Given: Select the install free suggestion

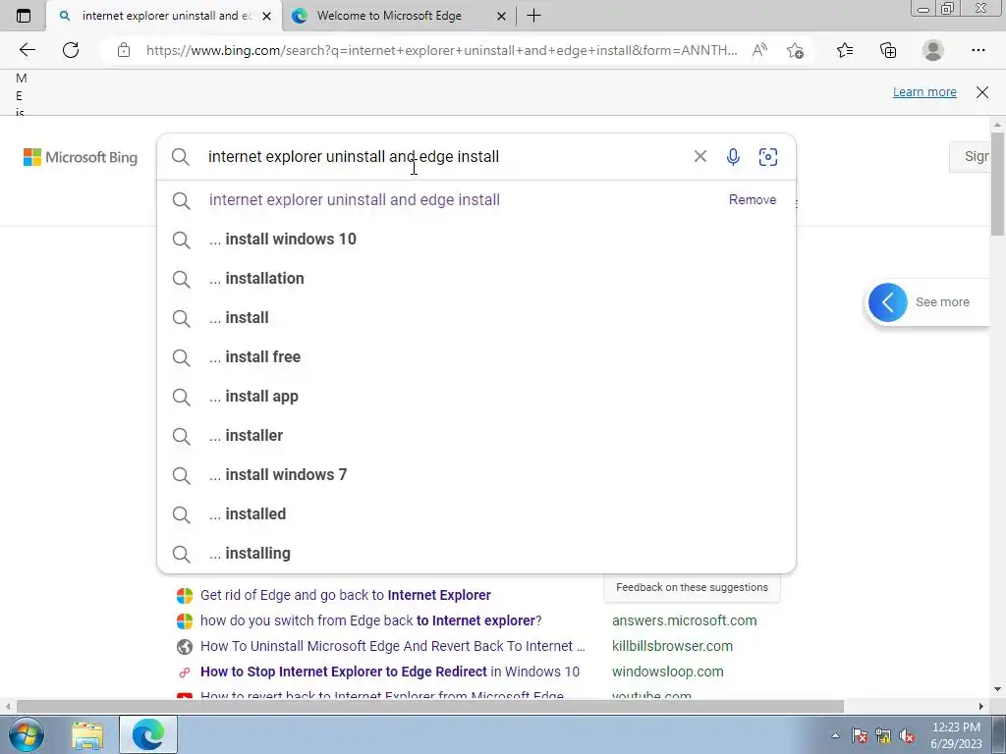Looking at the screenshot, I should [x=476, y=356].
